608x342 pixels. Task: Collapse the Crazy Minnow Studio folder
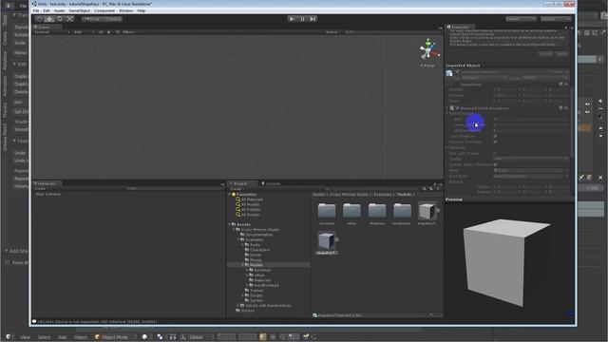click(234, 230)
